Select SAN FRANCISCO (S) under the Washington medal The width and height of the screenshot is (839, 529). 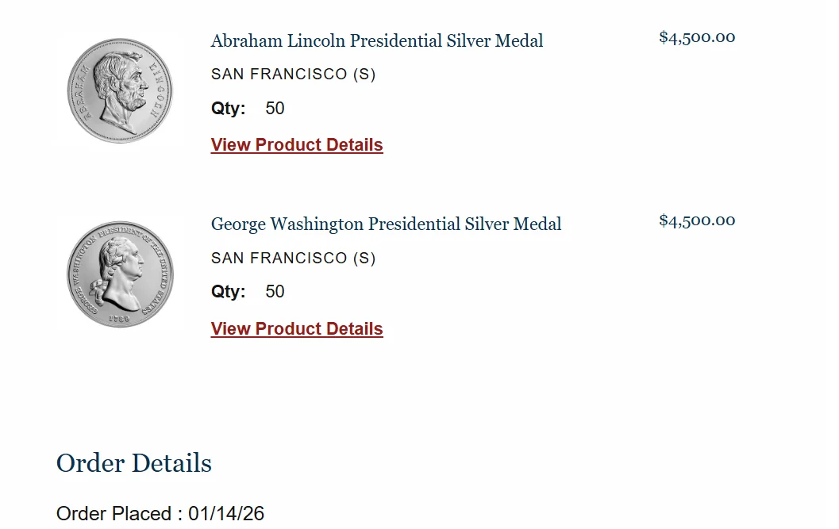pyautogui.click(x=293, y=259)
